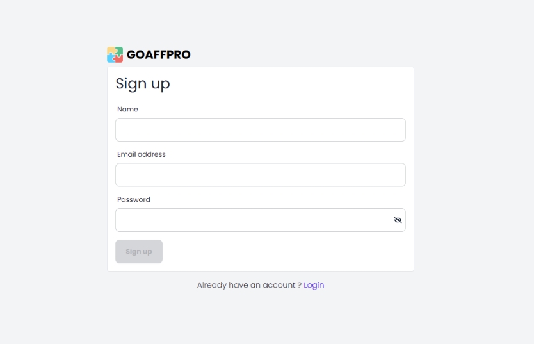Click the 'Already have an account ?' text
This screenshot has height=344, width=534.
coord(249,285)
